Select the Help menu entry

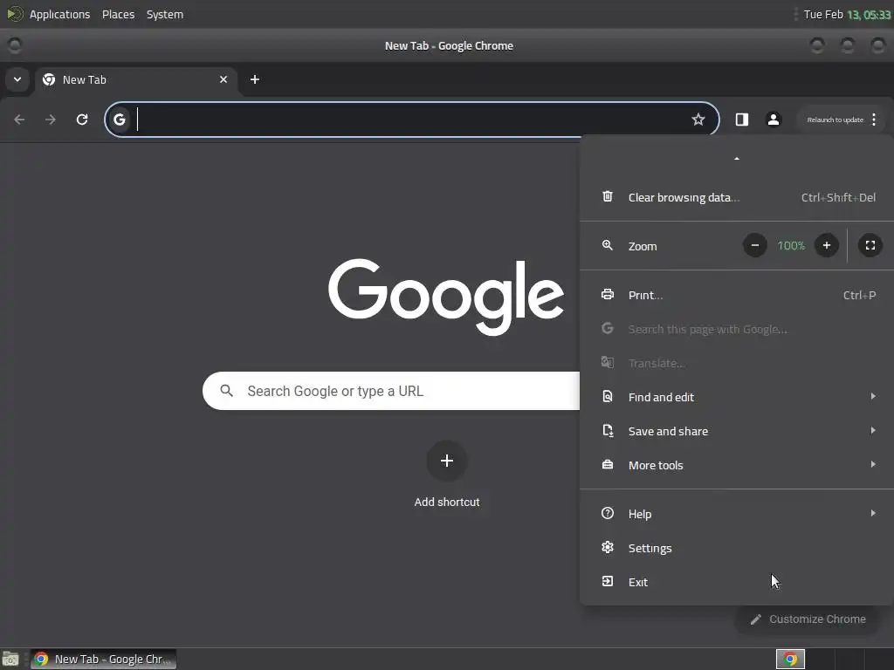click(737, 513)
